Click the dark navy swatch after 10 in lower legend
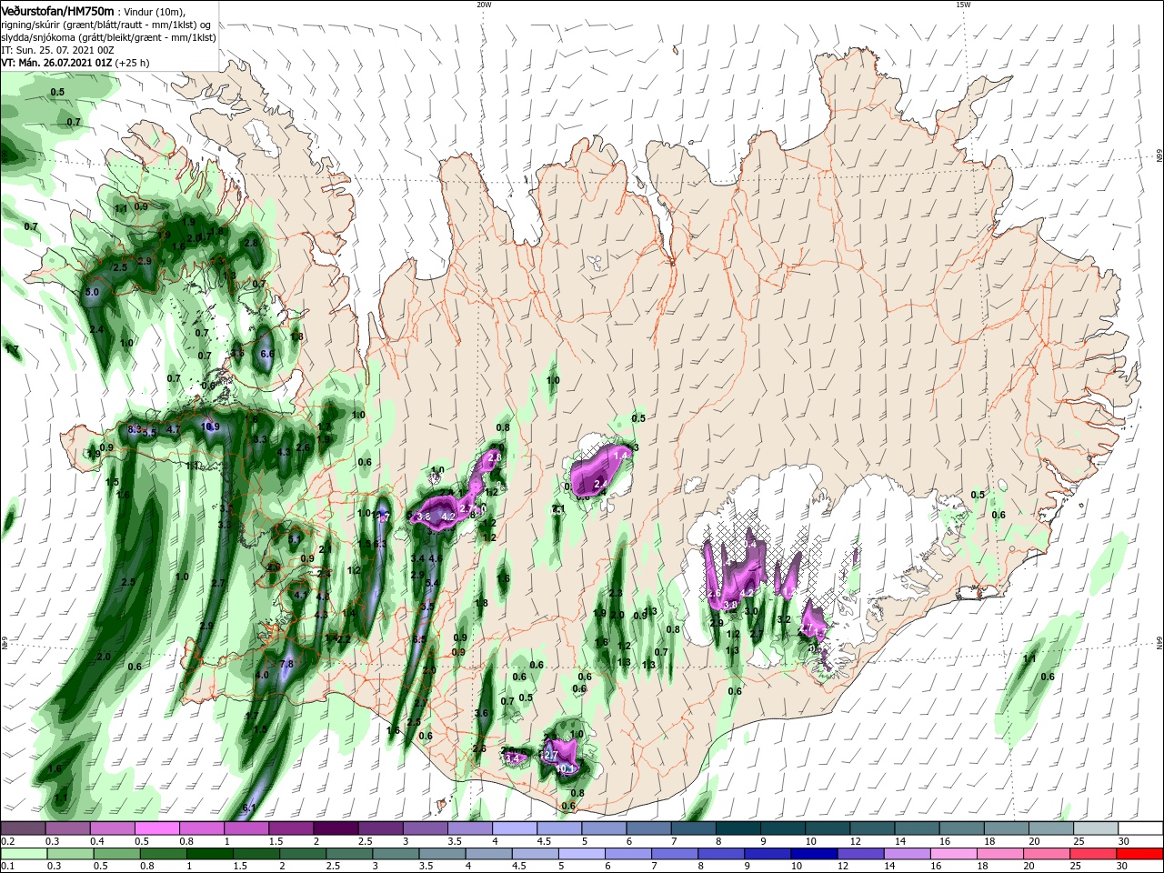The width and height of the screenshot is (1164, 873). [x=812, y=854]
